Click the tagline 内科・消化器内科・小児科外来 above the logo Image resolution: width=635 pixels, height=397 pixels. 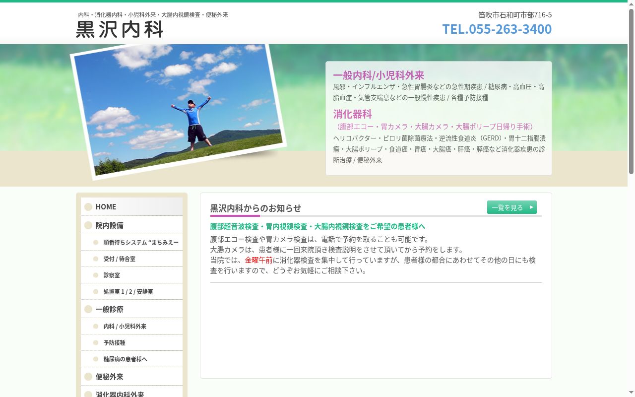[153, 15]
